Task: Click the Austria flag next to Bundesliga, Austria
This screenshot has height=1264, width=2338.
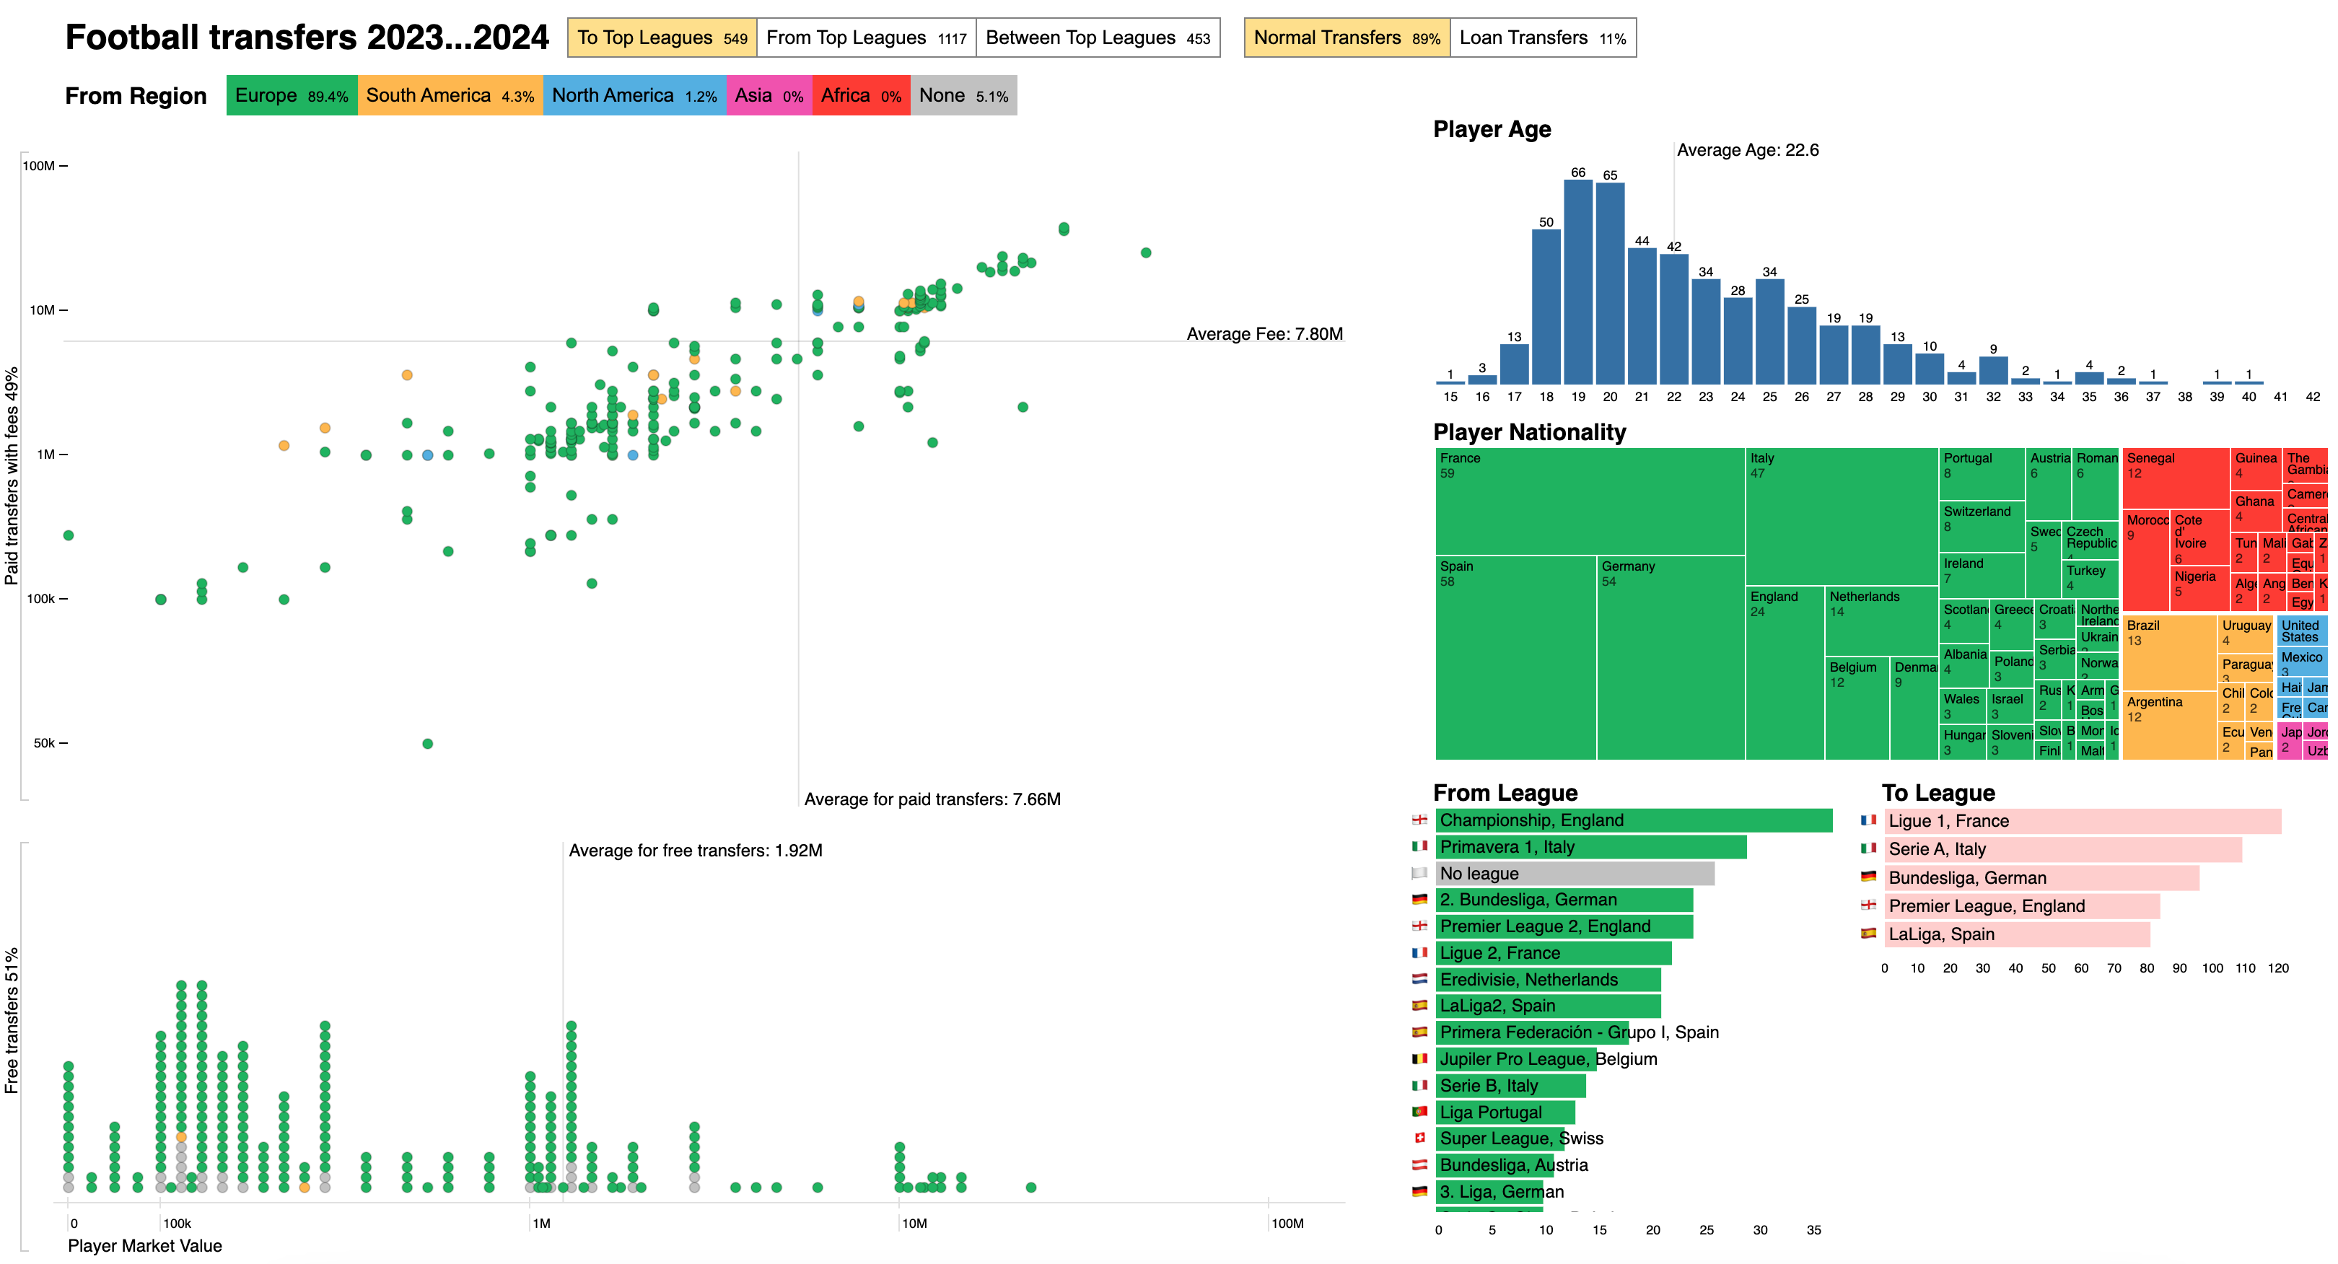Action: tap(1419, 1165)
